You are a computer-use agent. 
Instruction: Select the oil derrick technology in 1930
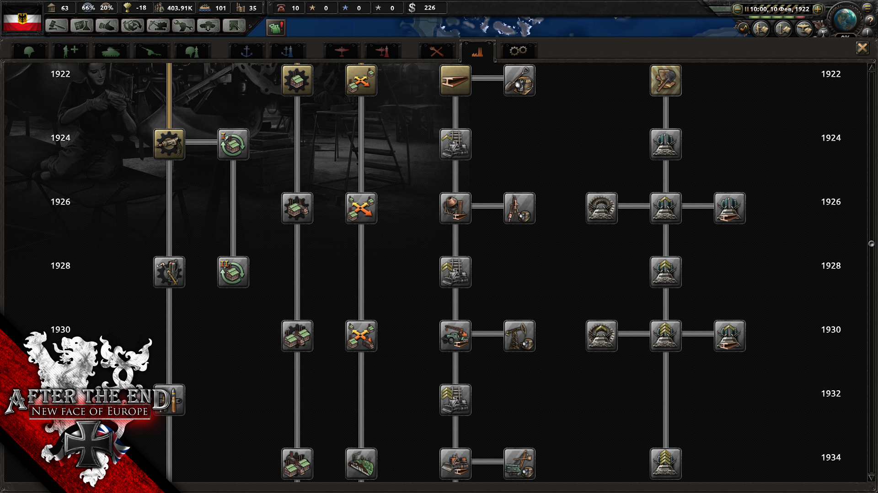[519, 336]
